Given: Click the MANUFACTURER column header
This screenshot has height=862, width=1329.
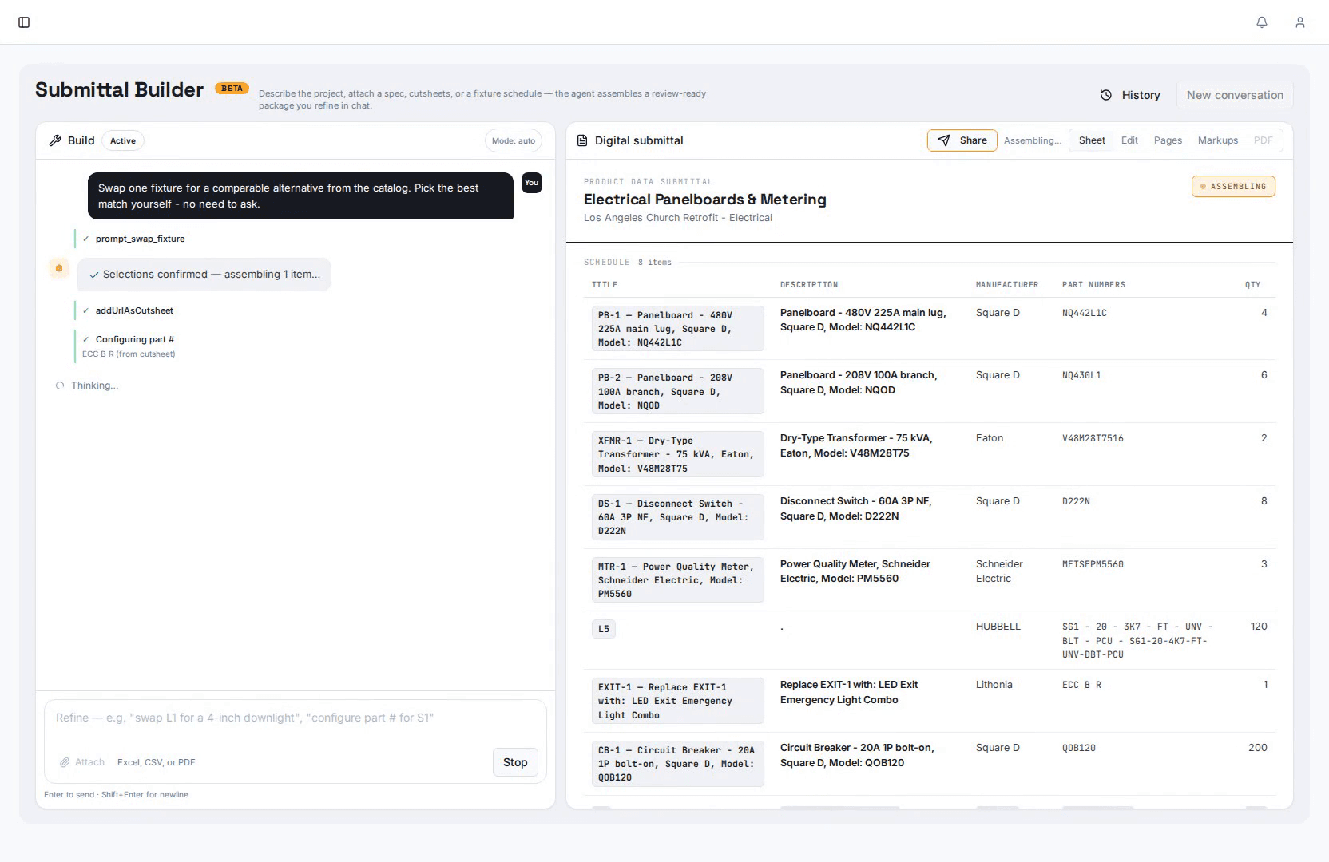Looking at the screenshot, I should tap(1007, 285).
